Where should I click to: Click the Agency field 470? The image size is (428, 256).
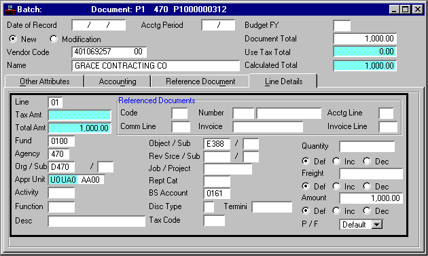pos(58,154)
